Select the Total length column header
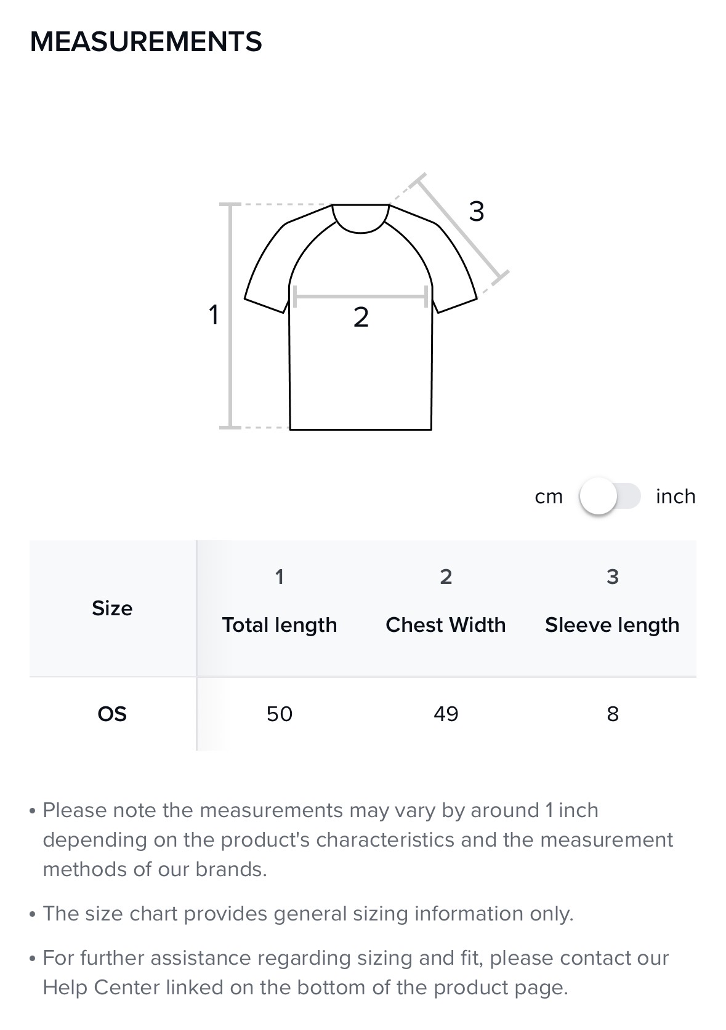Image resolution: width=726 pixels, height=1030 pixels. click(x=280, y=625)
